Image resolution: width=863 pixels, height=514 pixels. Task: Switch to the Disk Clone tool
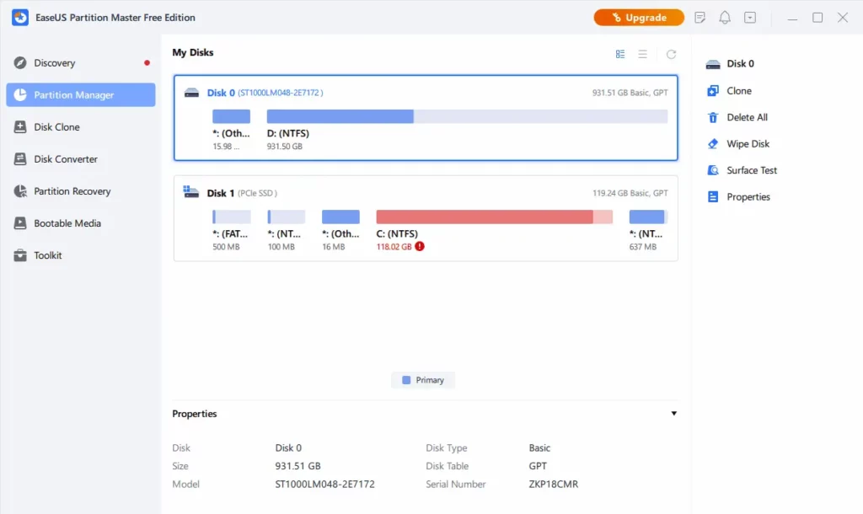pyautogui.click(x=56, y=126)
